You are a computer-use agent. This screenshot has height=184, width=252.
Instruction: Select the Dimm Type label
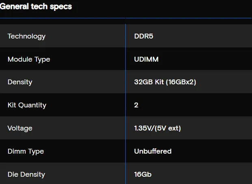tap(26, 152)
